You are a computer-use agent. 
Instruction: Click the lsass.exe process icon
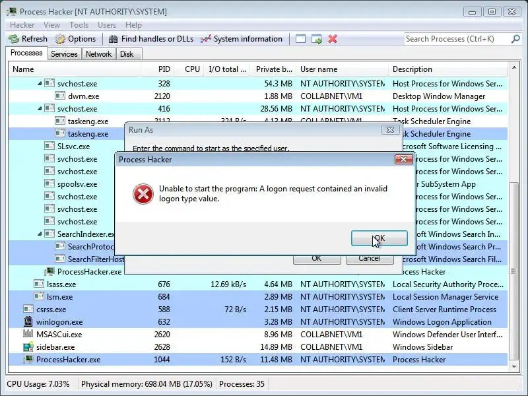point(39,284)
